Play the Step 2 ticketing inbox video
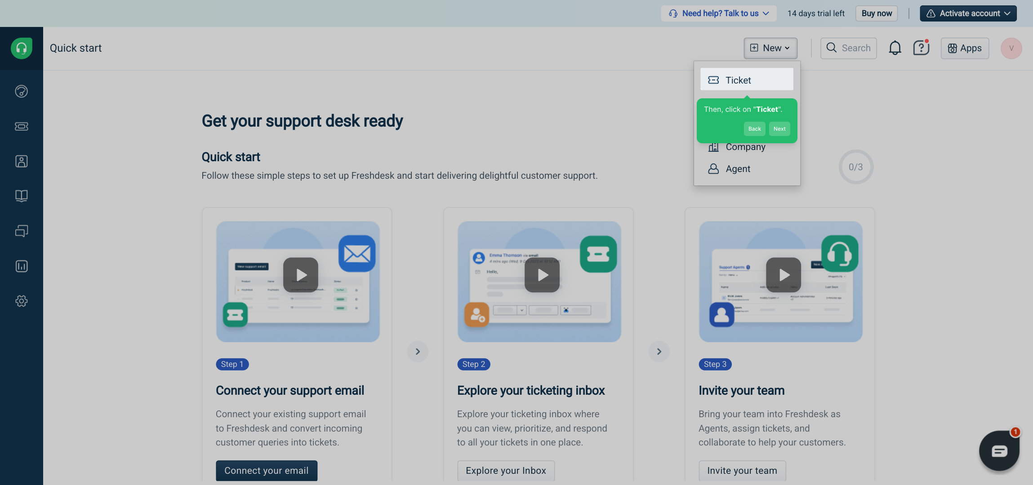The image size is (1033, 485). pos(542,275)
